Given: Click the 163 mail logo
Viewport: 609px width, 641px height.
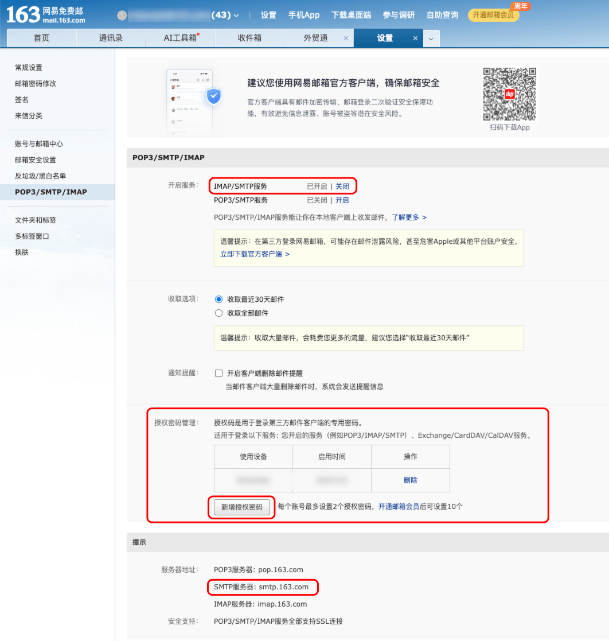Looking at the screenshot, I should 46,15.
